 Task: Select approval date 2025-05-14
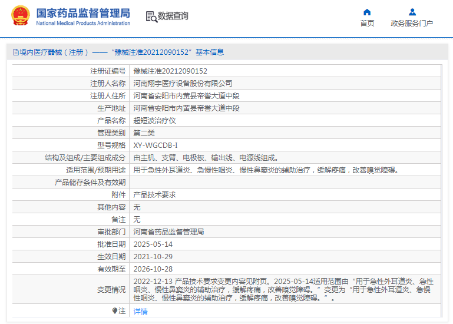[x=153, y=244]
